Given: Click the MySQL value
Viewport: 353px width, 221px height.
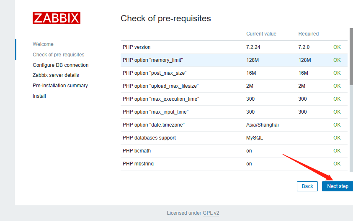Looking at the screenshot, I should tap(255, 138).
